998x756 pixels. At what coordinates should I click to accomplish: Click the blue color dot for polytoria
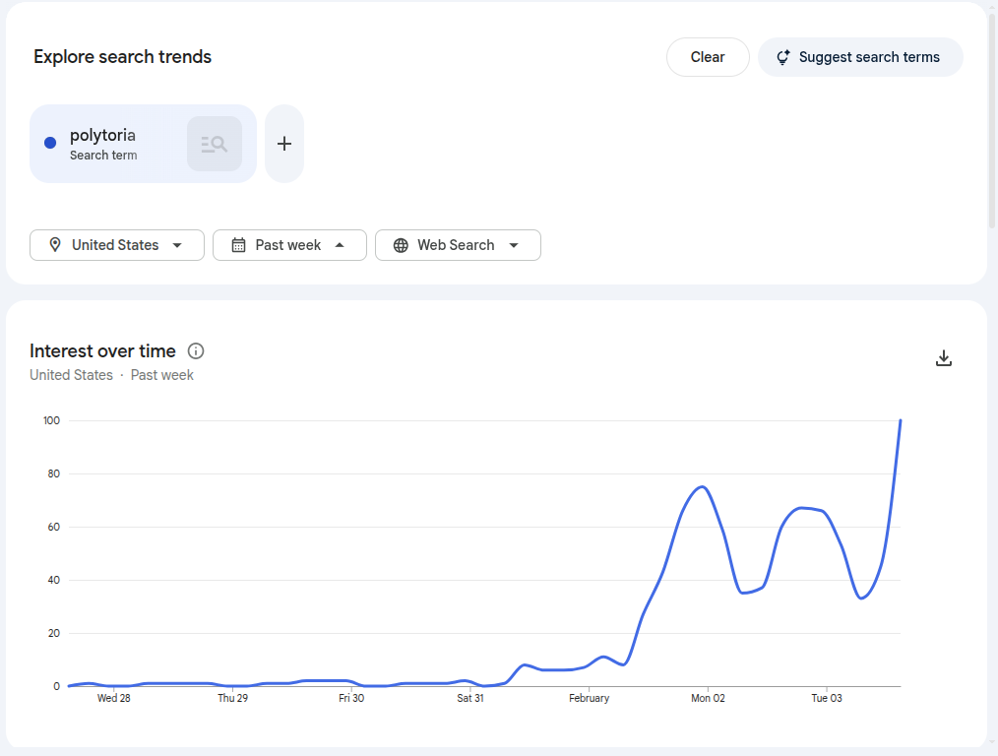coord(50,143)
